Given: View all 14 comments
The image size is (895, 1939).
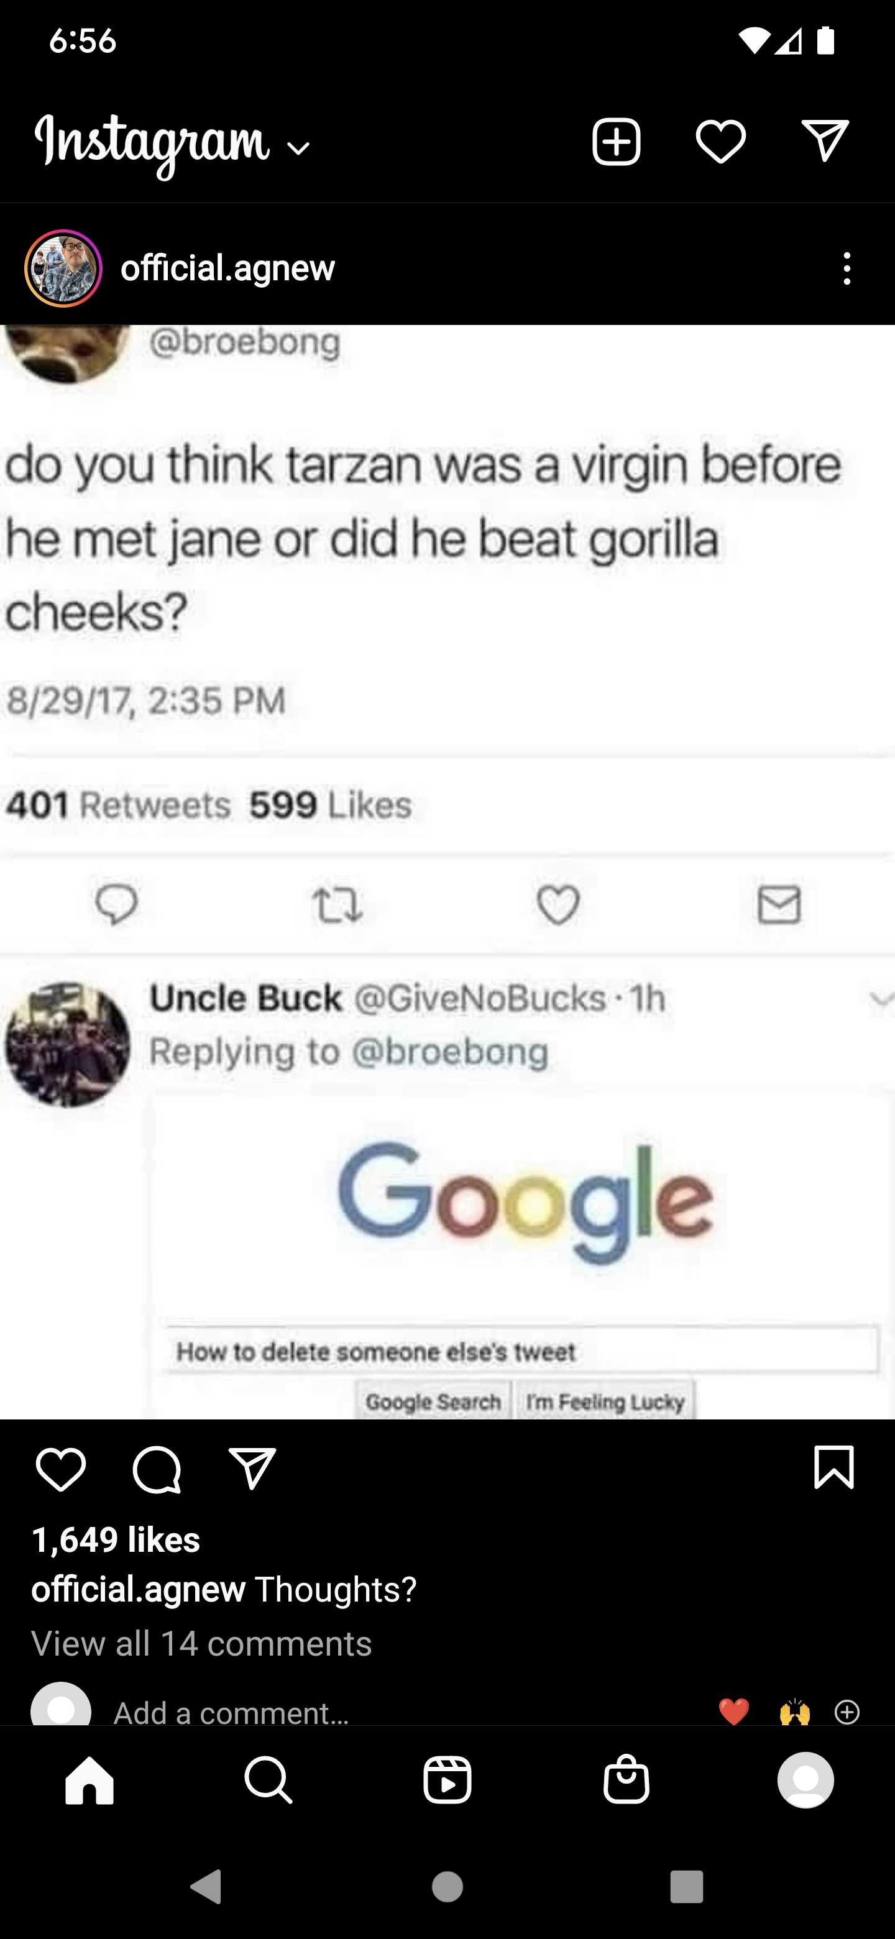Looking at the screenshot, I should click(x=202, y=1643).
